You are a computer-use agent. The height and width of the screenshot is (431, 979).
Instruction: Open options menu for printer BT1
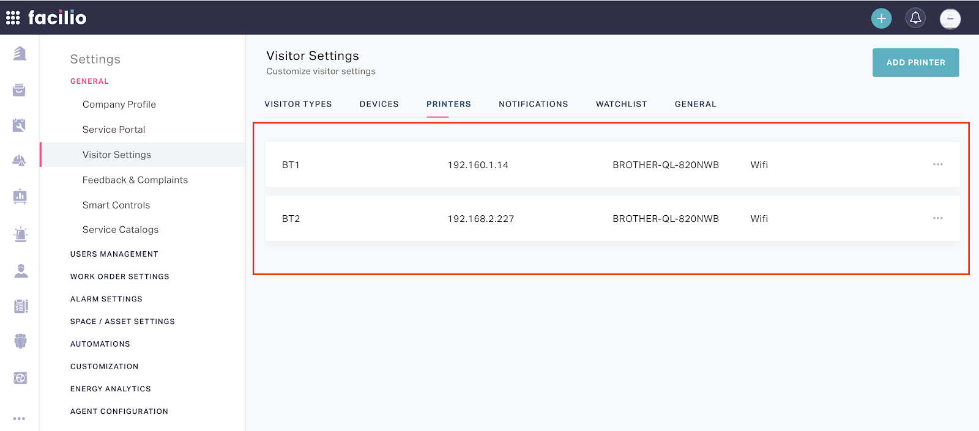(937, 164)
